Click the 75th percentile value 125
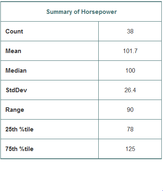 130,149
